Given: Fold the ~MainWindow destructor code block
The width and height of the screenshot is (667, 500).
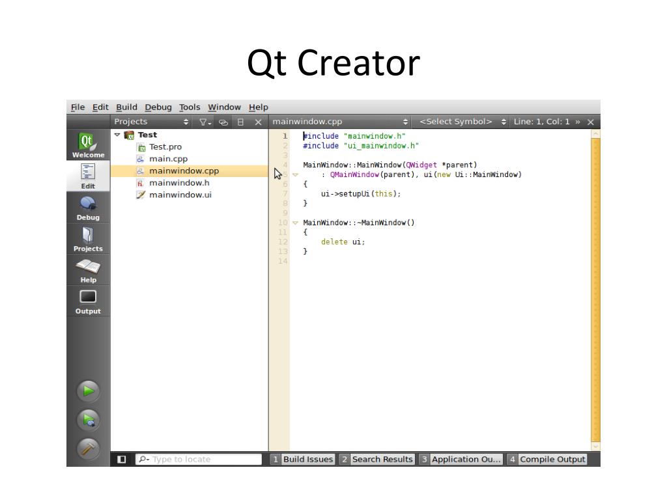Looking at the screenshot, I should pos(295,223).
